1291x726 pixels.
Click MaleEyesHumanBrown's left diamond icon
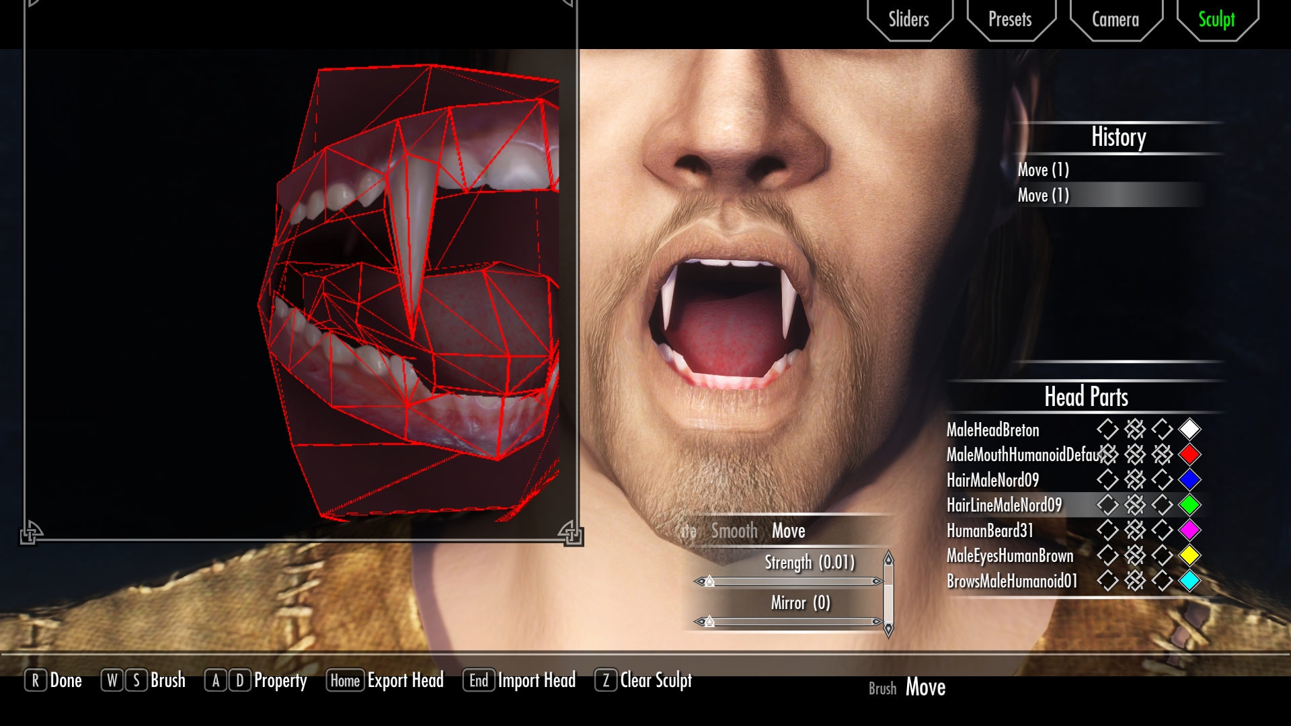pos(1107,555)
